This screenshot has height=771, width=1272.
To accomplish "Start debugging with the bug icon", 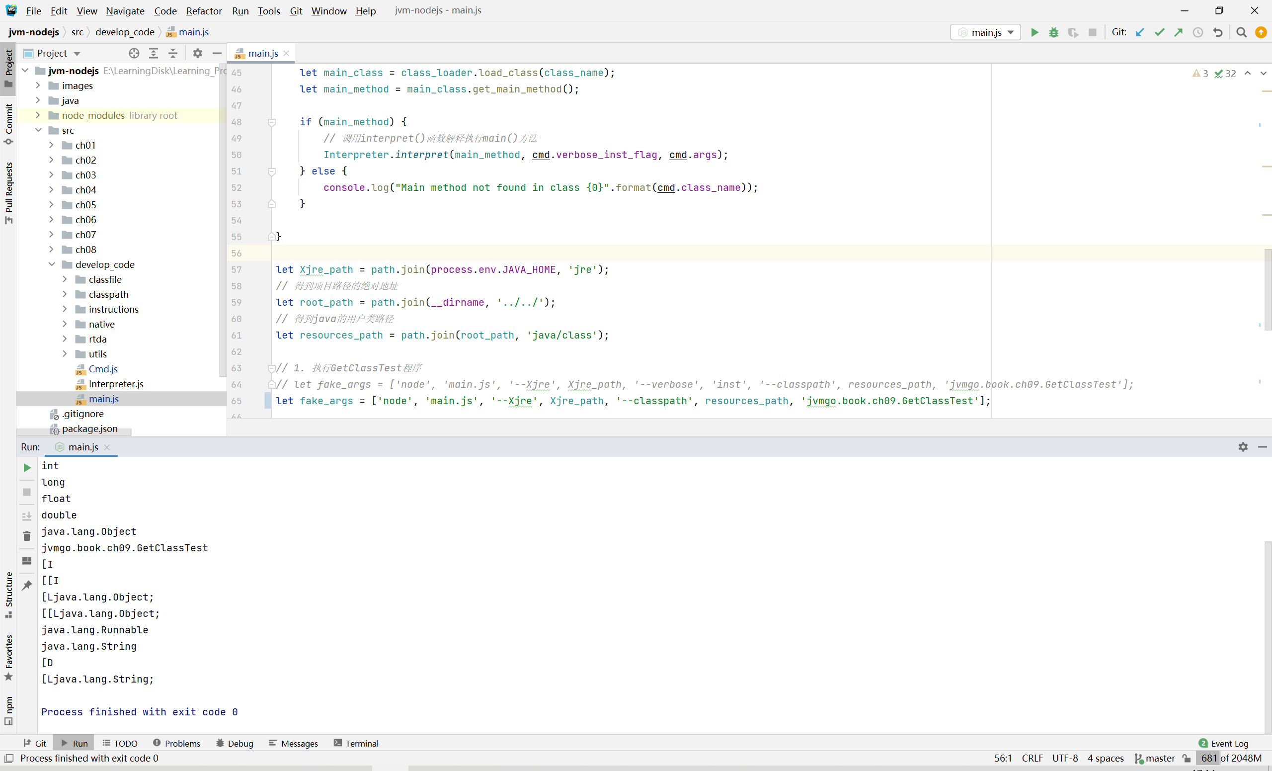I will click(1054, 32).
